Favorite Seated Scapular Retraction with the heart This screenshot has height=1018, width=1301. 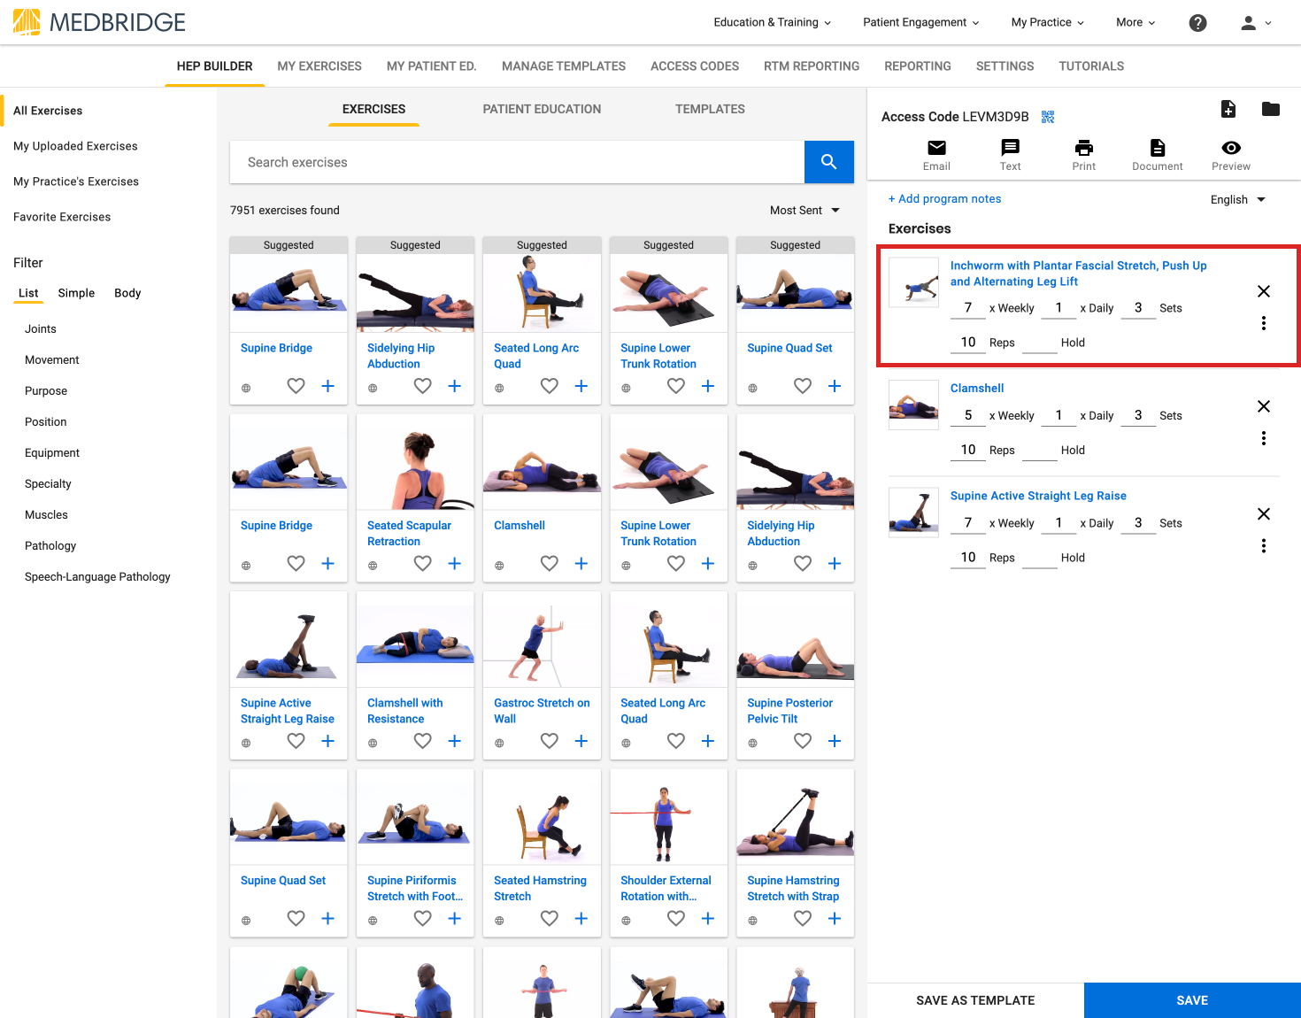point(423,564)
